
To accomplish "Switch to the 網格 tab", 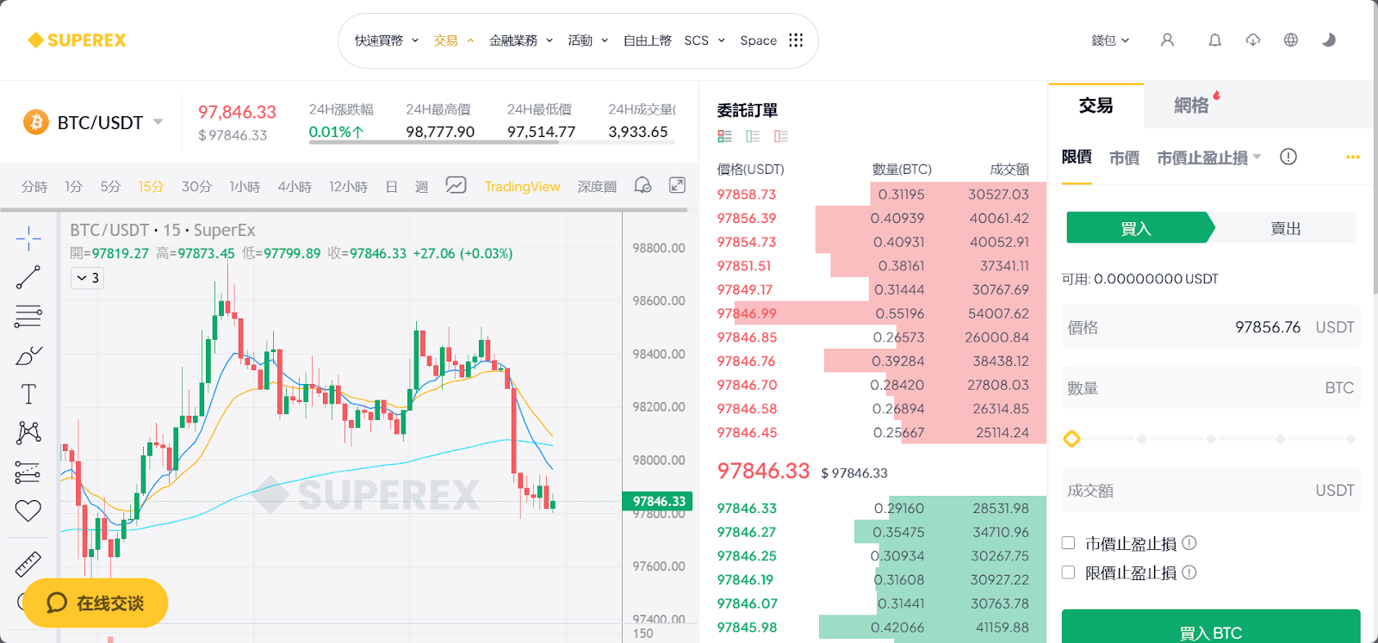I will (1191, 106).
